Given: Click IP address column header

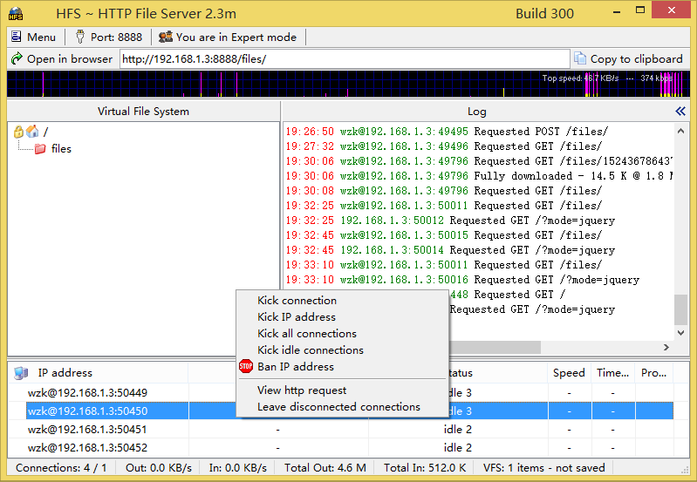Looking at the screenshot, I should coord(98,373).
